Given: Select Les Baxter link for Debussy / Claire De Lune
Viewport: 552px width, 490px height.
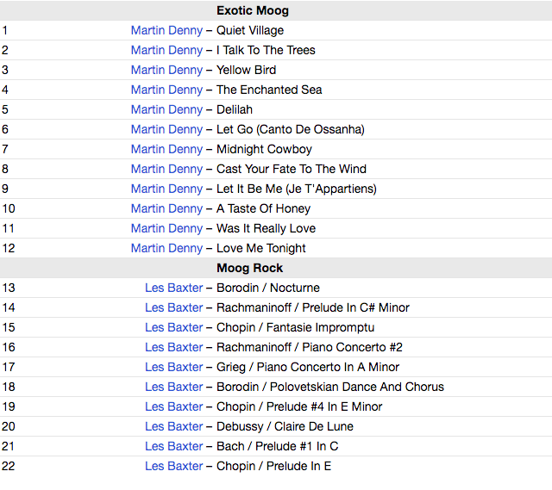Looking at the screenshot, I should pyautogui.click(x=173, y=426).
